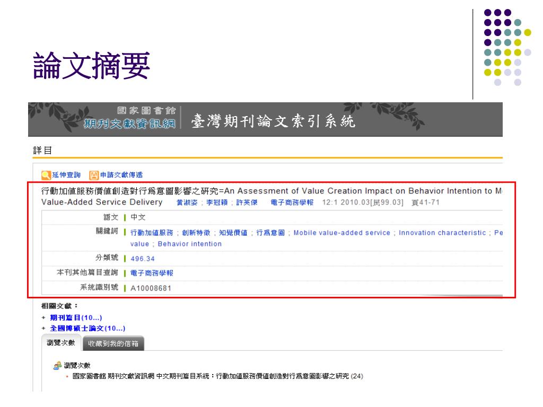Click keyword 行為意圖

click(x=270, y=233)
